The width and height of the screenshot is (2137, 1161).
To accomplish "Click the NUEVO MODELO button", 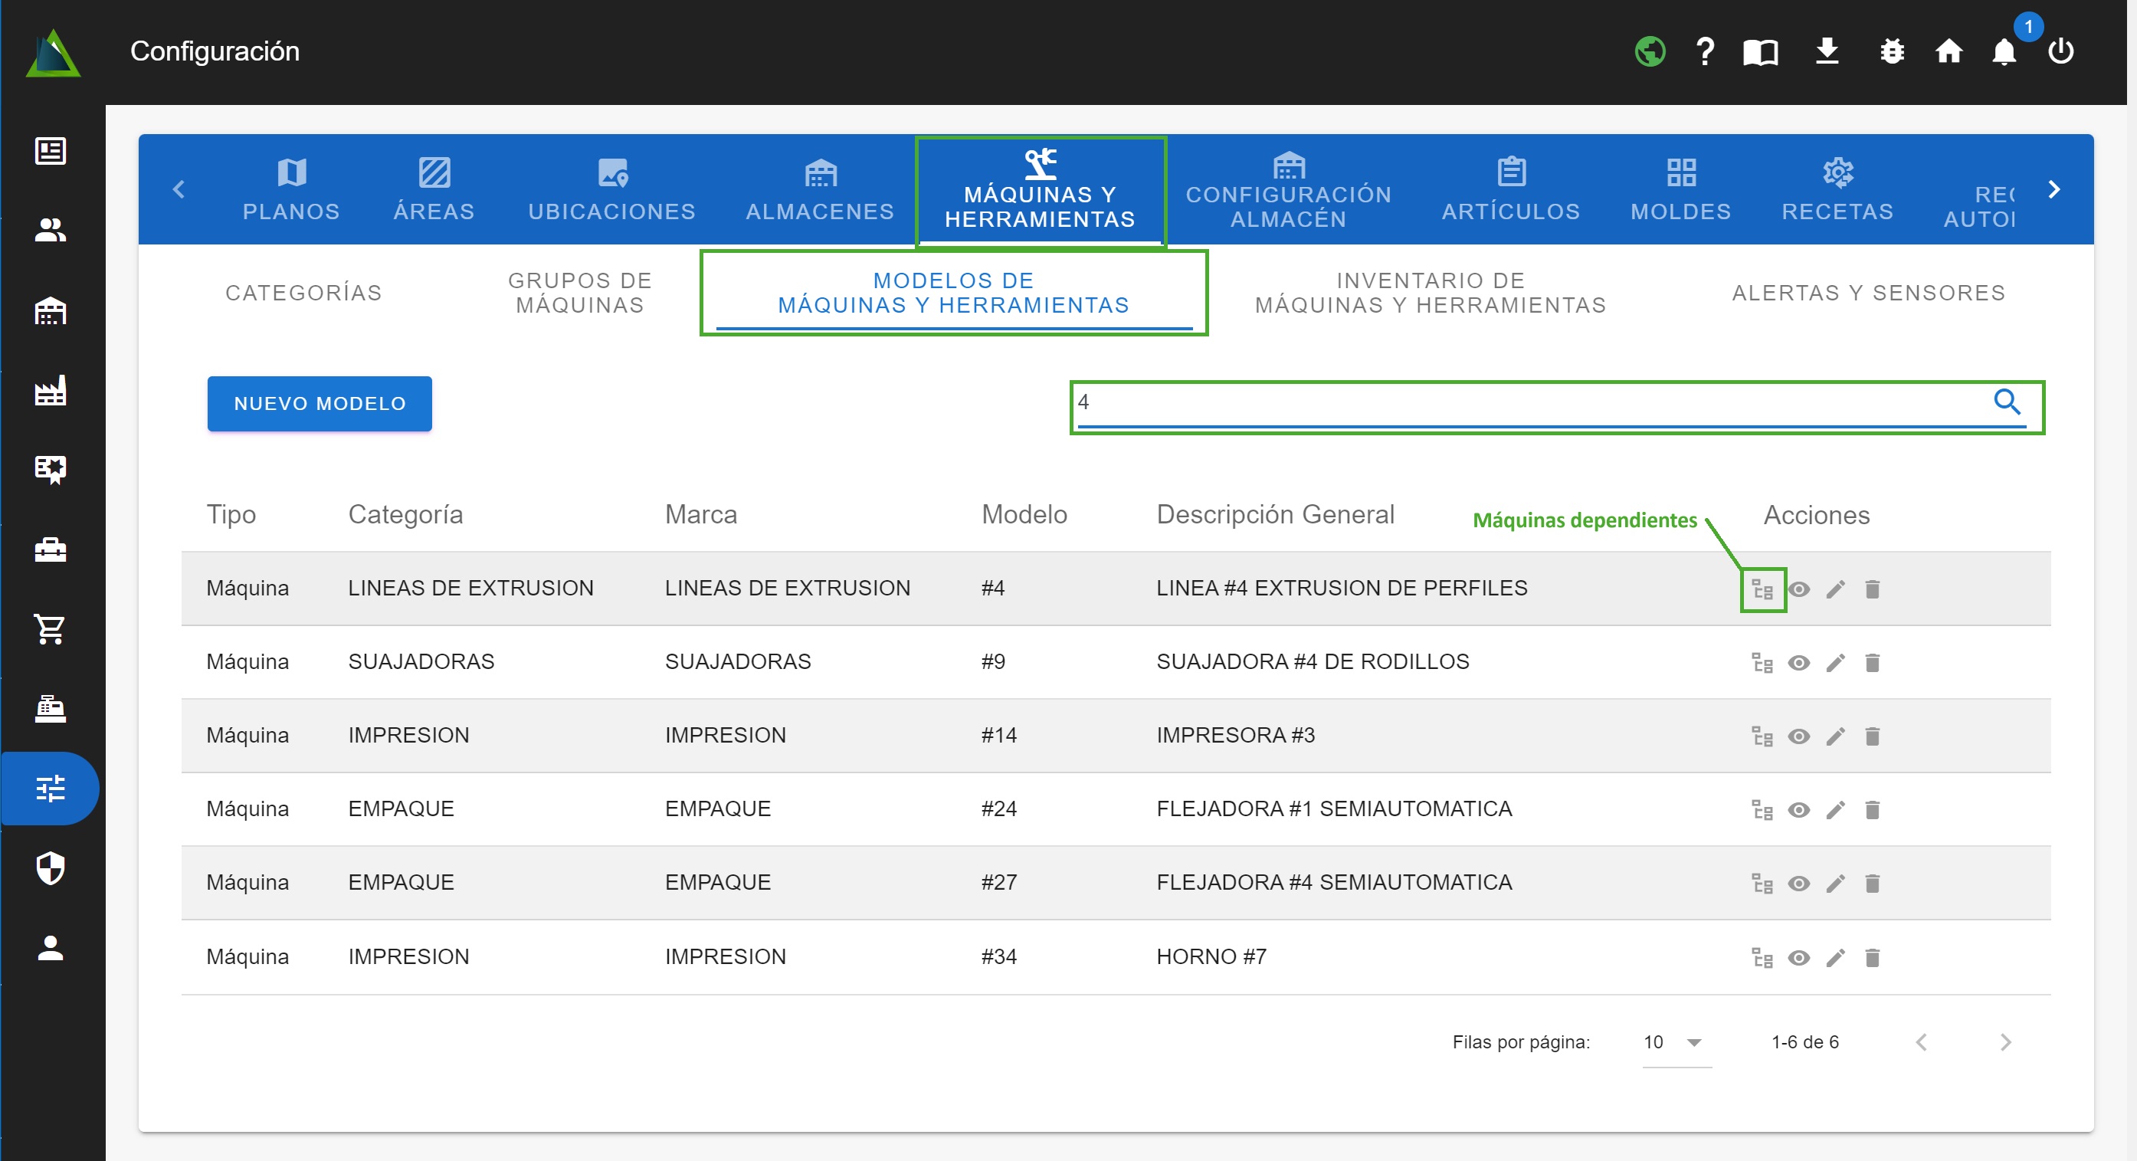I will click(320, 403).
